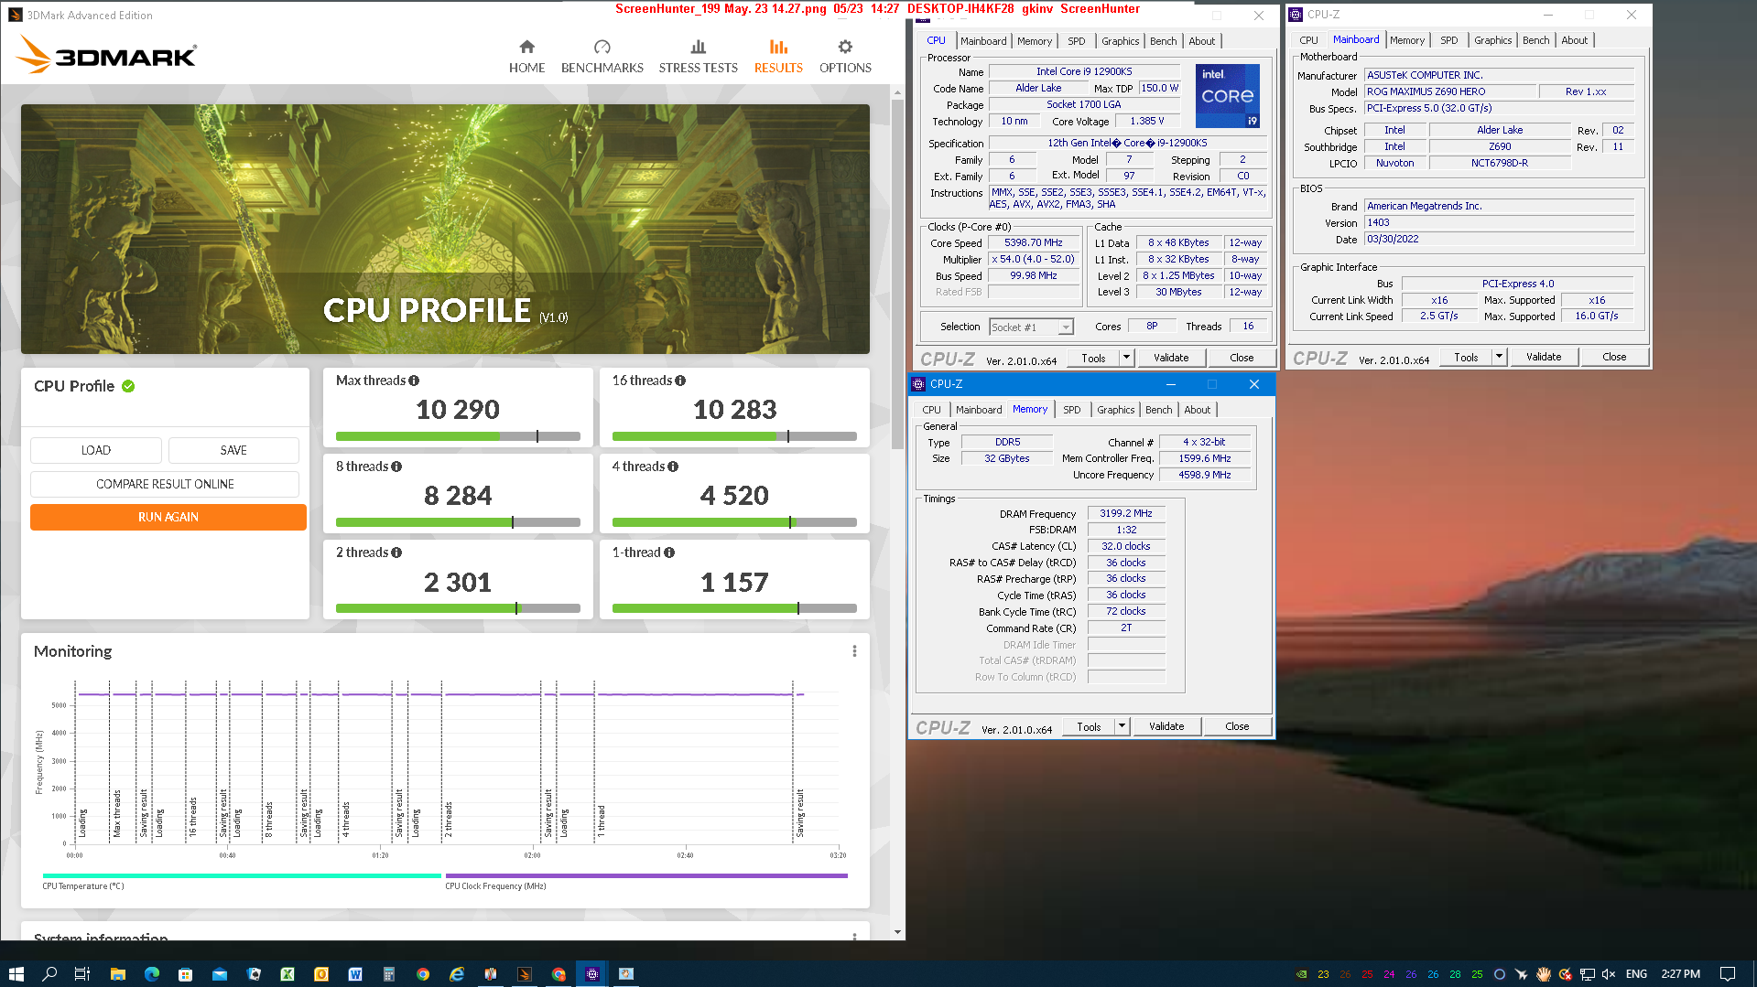Click Validate in CPU-Z CPU window
Screen dimensions: 1757x987
click(1171, 358)
